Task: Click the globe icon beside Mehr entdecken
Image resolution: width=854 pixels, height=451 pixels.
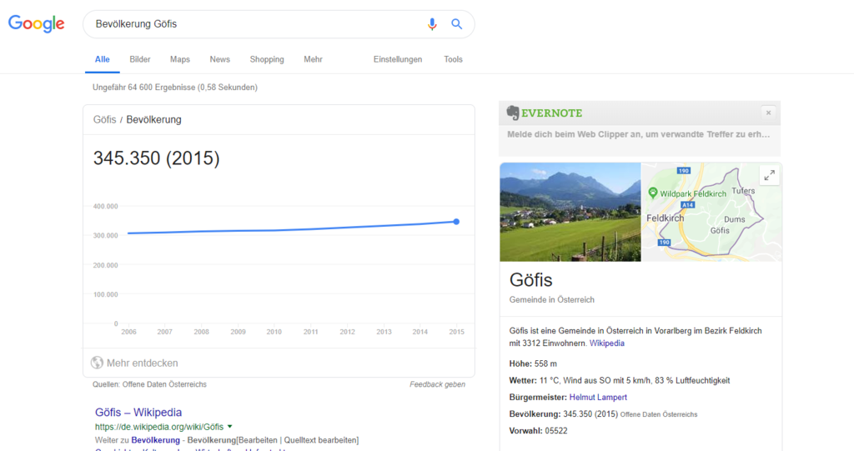Action: [97, 363]
